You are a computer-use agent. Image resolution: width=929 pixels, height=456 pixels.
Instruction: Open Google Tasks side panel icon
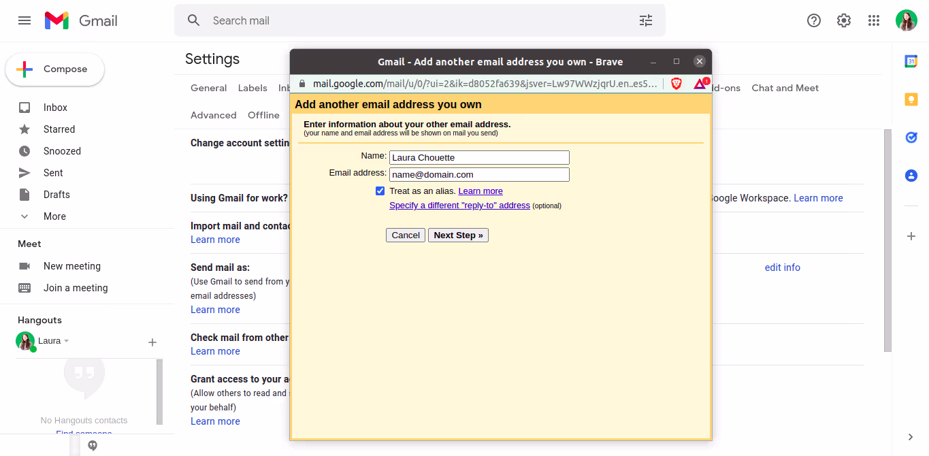(911, 137)
